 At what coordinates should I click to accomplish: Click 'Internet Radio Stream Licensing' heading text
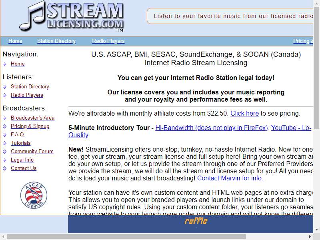tap(196, 63)
